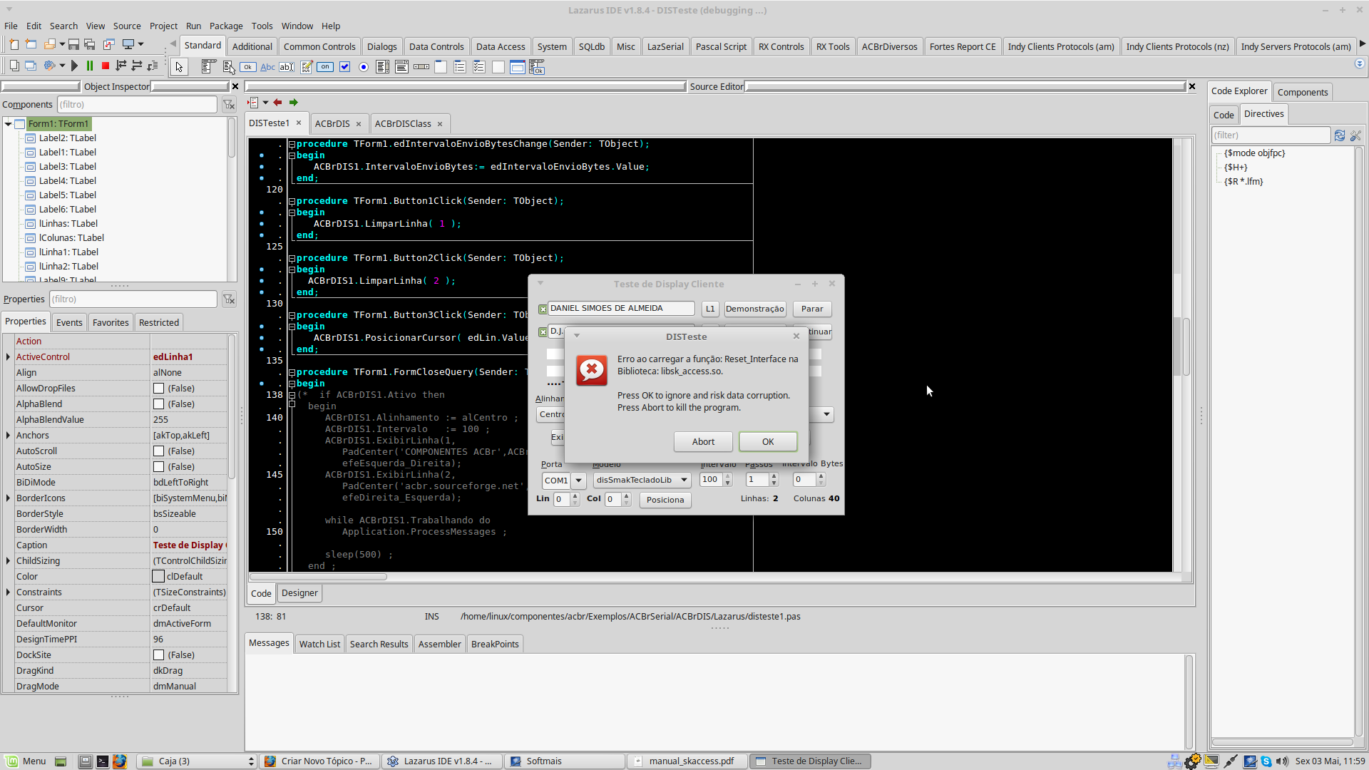Click the New Form toolbar icon
This screenshot has width=1369, height=770.
click(31, 44)
